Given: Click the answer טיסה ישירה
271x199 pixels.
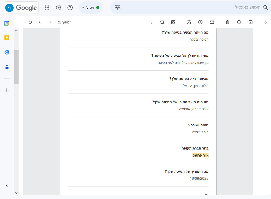Looking at the screenshot, I should 200,132.
